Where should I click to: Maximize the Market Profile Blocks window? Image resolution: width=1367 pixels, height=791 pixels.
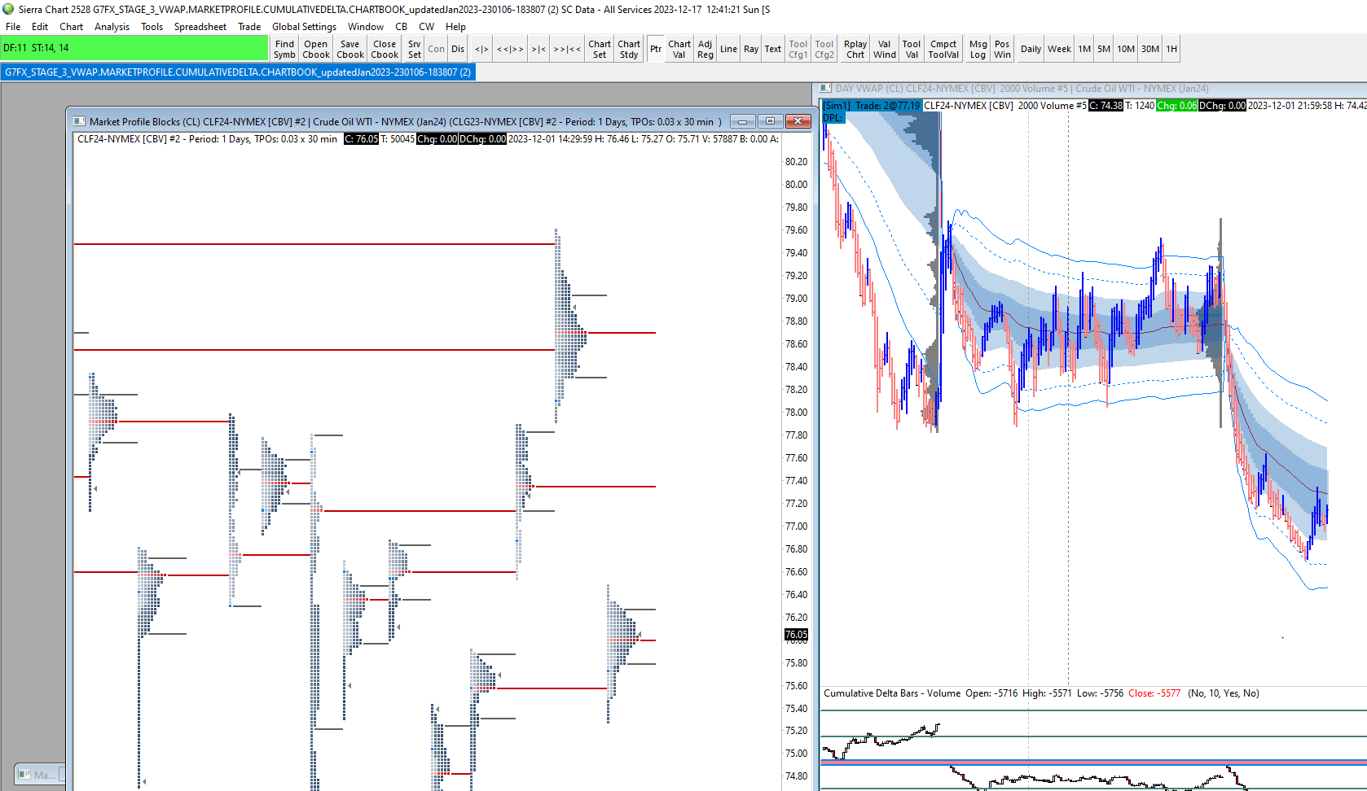click(x=770, y=121)
